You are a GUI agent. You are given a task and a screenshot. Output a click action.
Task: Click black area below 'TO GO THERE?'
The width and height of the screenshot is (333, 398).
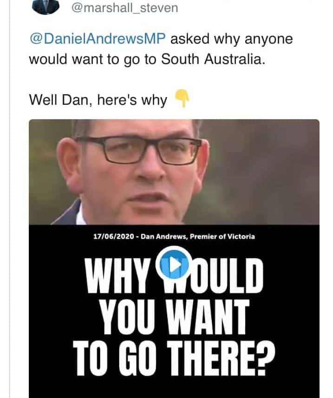click(x=174, y=388)
